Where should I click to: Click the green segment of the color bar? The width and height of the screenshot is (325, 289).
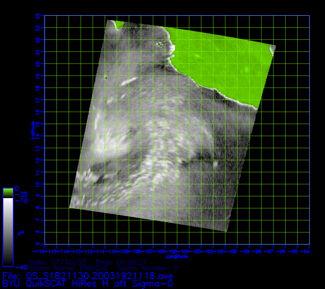[8, 193]
